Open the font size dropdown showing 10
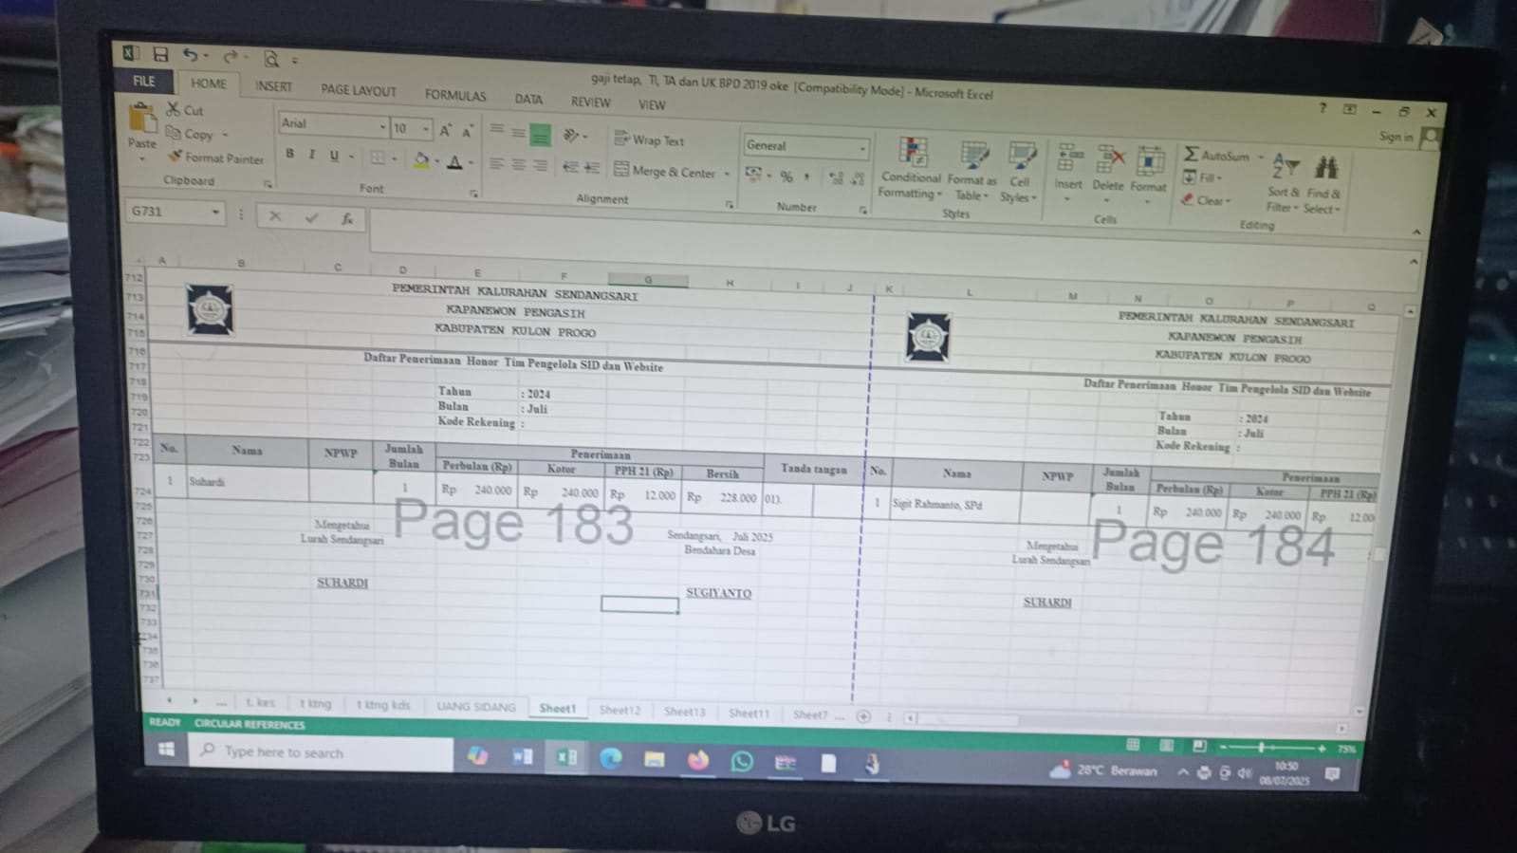 pyautogui.click(x=426, y=129)
